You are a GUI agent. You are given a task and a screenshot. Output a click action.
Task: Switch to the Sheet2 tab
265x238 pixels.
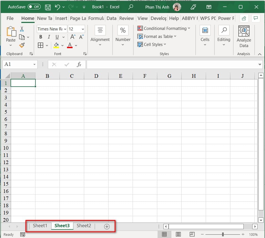(x=84, y=226)
